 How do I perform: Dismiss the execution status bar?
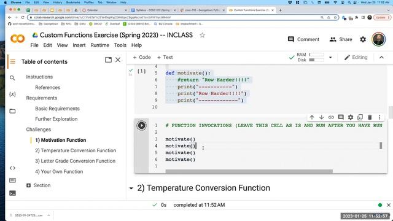(x=389, y=205)
